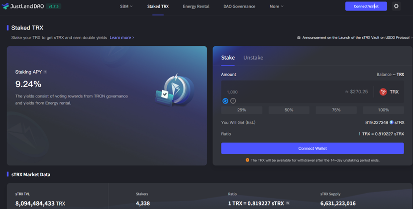Click the blue swap icon under the amount
Screen dimensions: 413x209
click(225, 101)
